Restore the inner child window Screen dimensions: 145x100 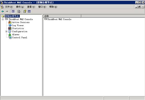tap(139, 7)
